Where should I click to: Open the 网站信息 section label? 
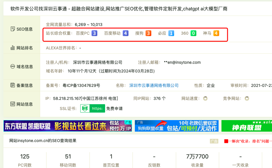coord(25,104)
